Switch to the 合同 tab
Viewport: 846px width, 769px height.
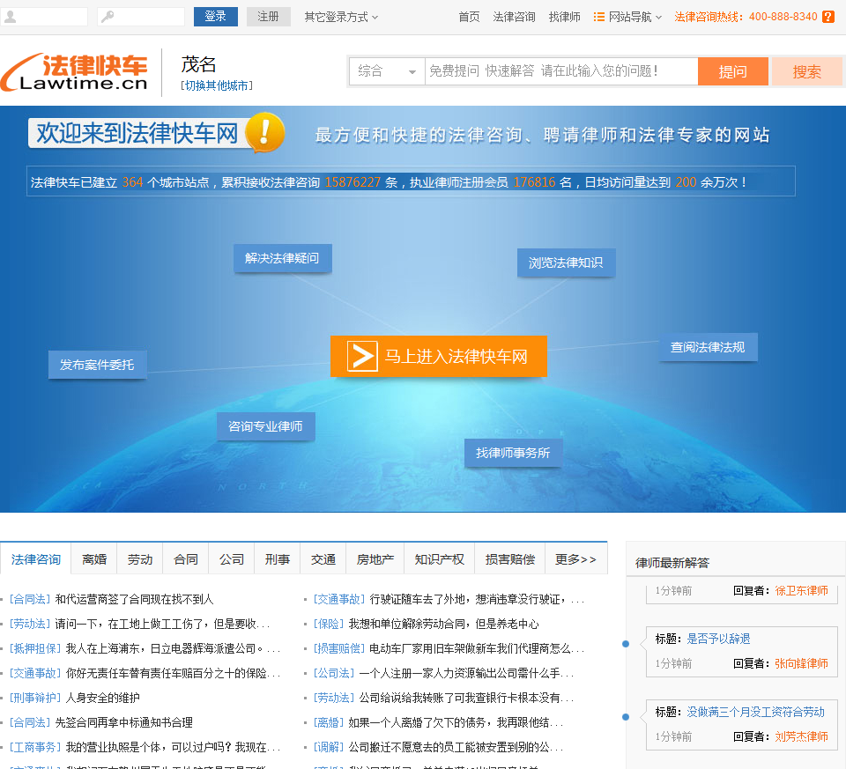pos(186,559)
